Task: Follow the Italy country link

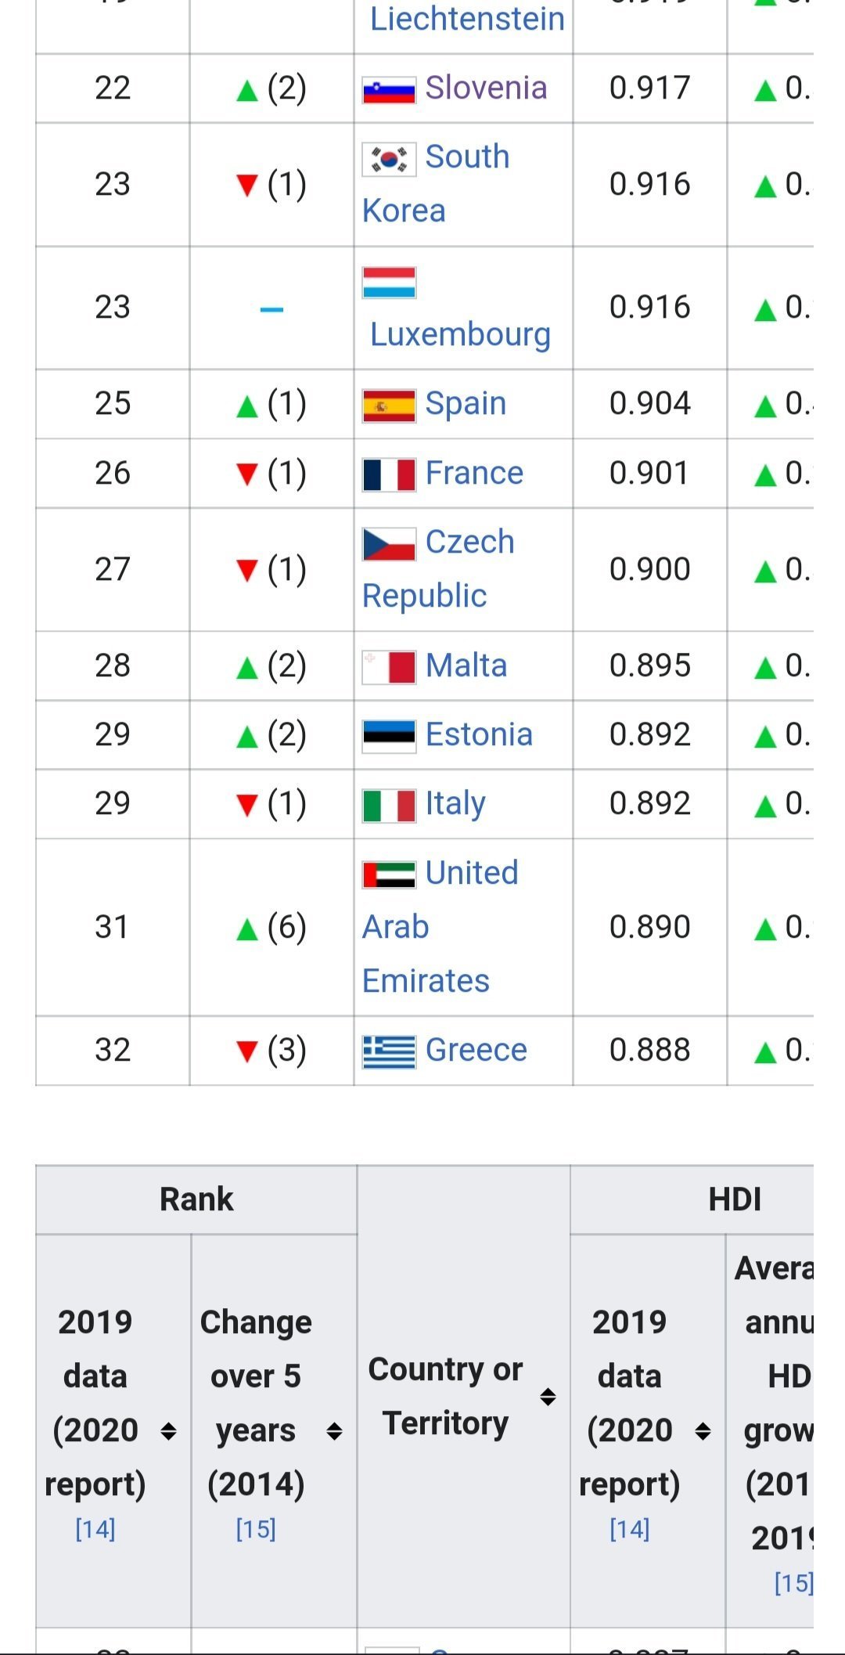Action: coord(455,803)
